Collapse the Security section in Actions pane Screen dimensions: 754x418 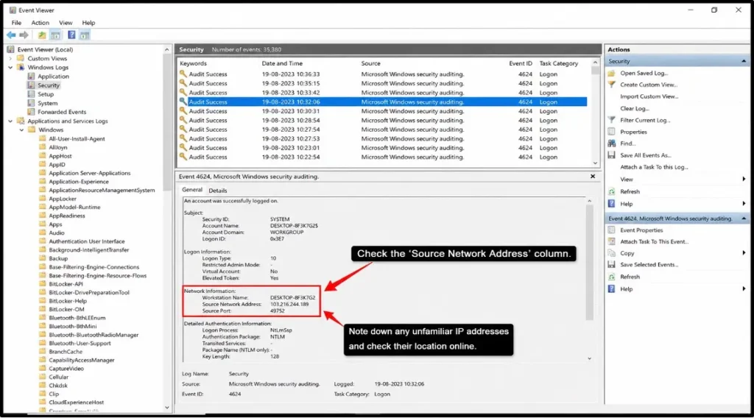(744, 62)
